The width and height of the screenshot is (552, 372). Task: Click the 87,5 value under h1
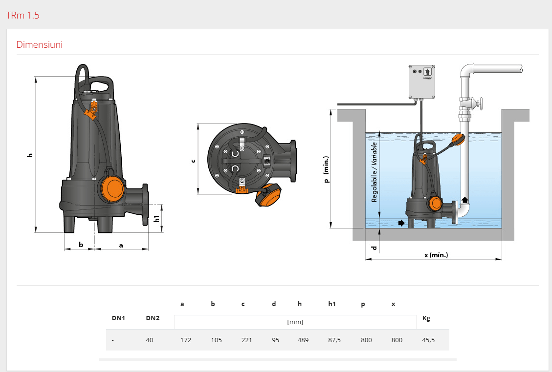(x=334, y=340)
